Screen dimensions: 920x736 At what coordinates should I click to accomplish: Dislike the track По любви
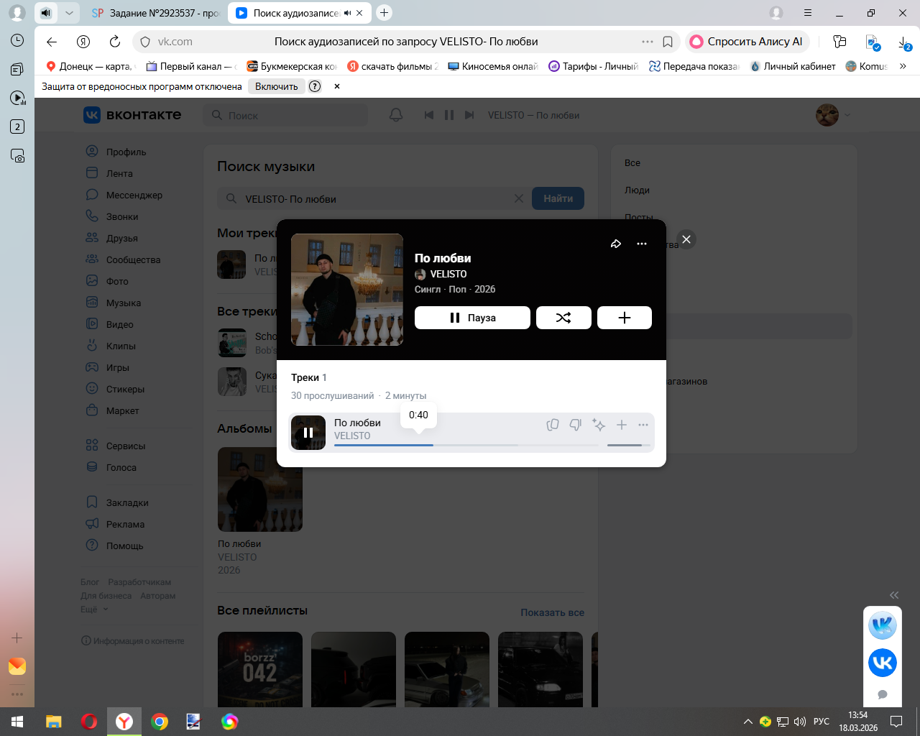coord(576,425)
